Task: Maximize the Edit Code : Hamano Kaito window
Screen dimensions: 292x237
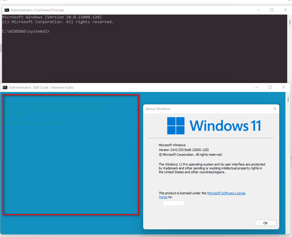Action: point(270,87)
